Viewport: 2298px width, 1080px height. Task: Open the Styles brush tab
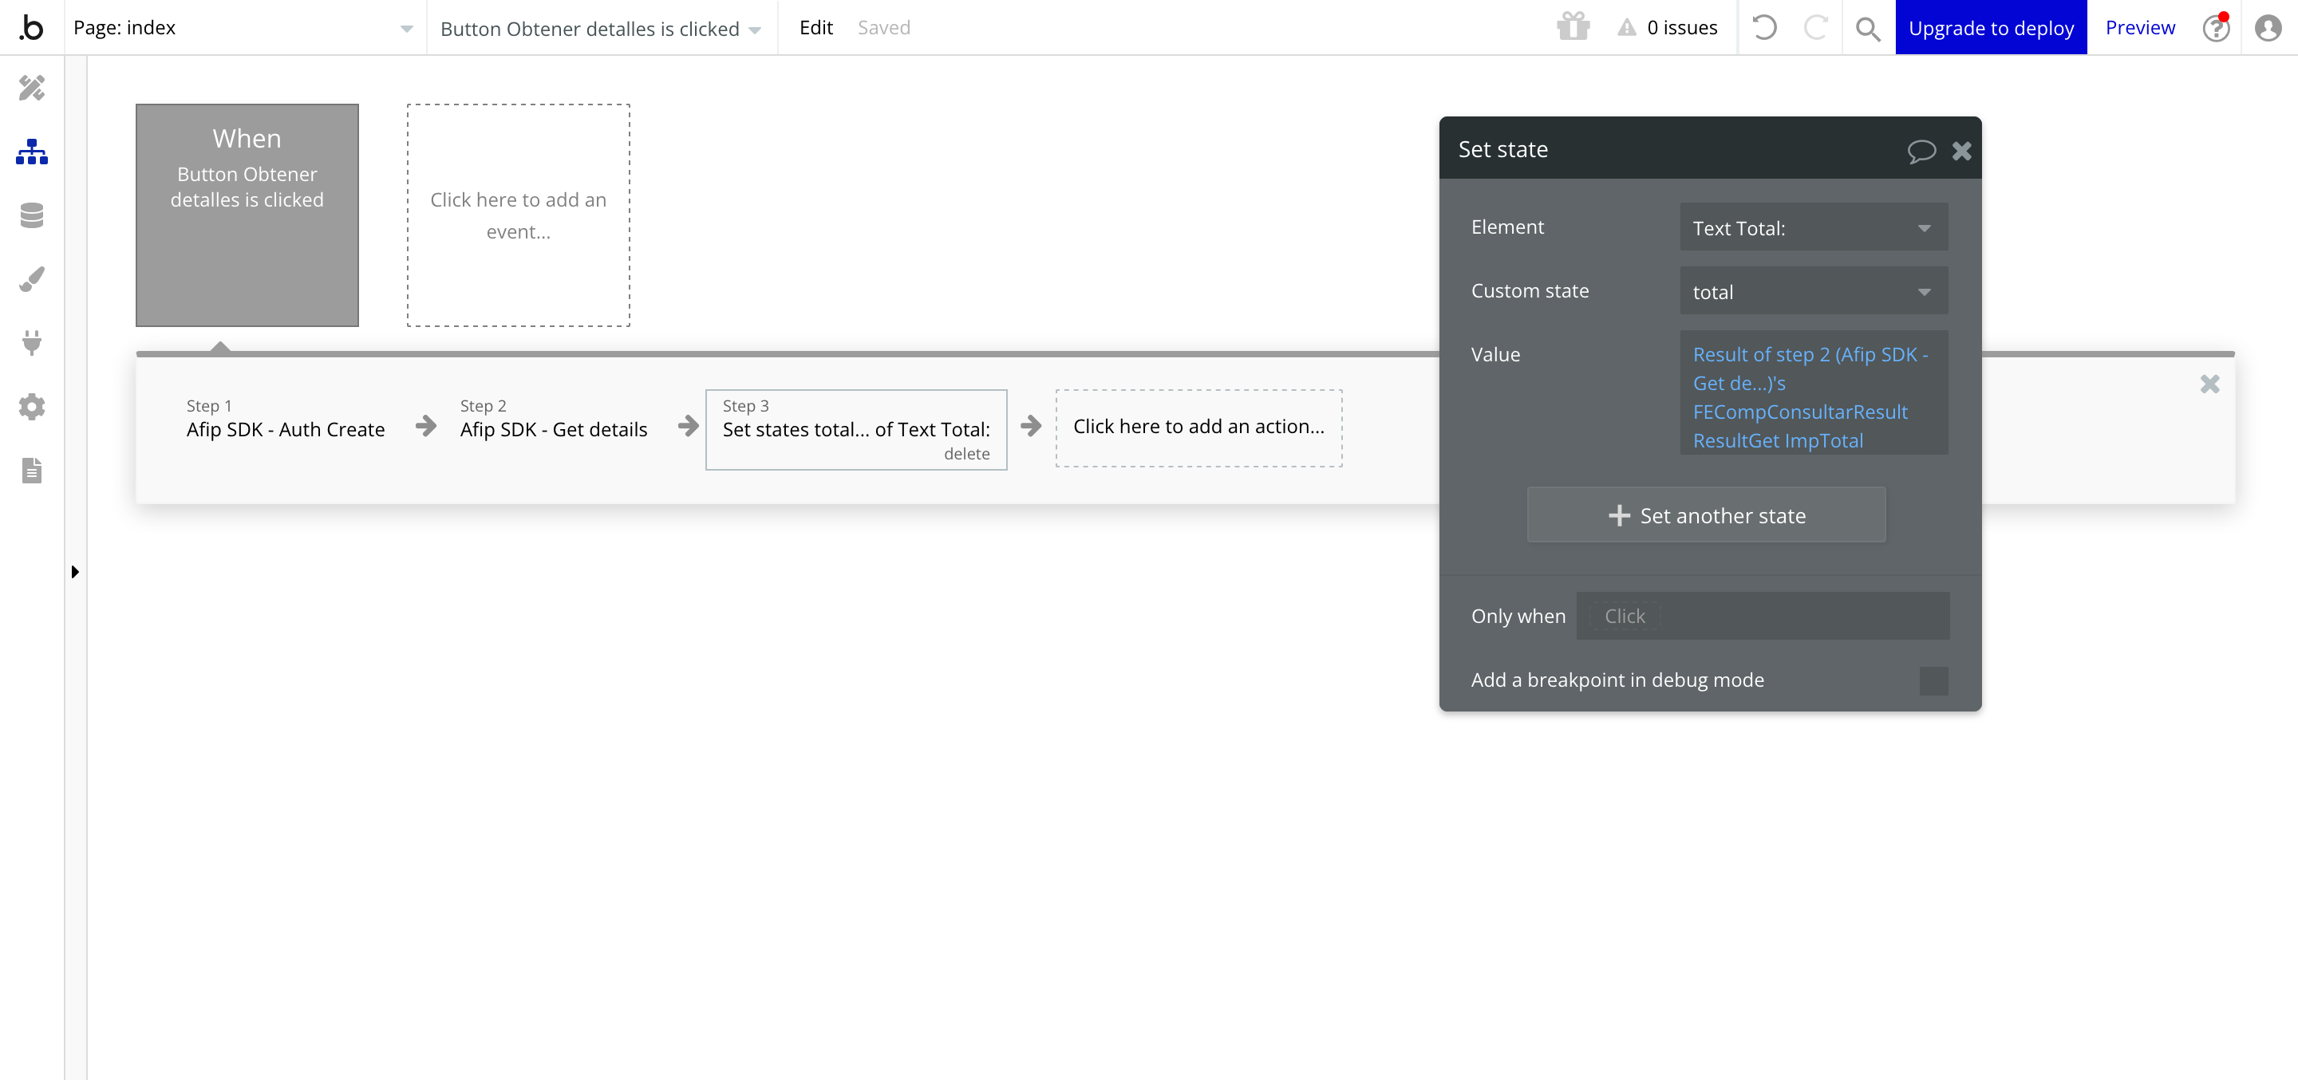[31, 279]
